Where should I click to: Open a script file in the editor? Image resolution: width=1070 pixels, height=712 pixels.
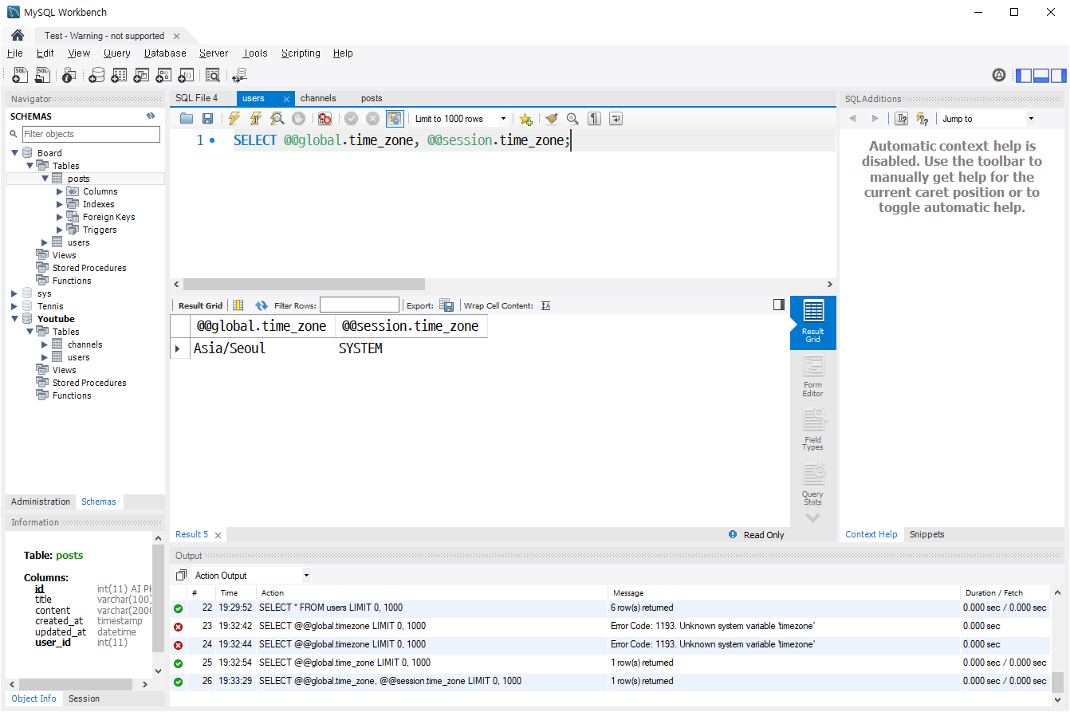(x=187, y=119)
